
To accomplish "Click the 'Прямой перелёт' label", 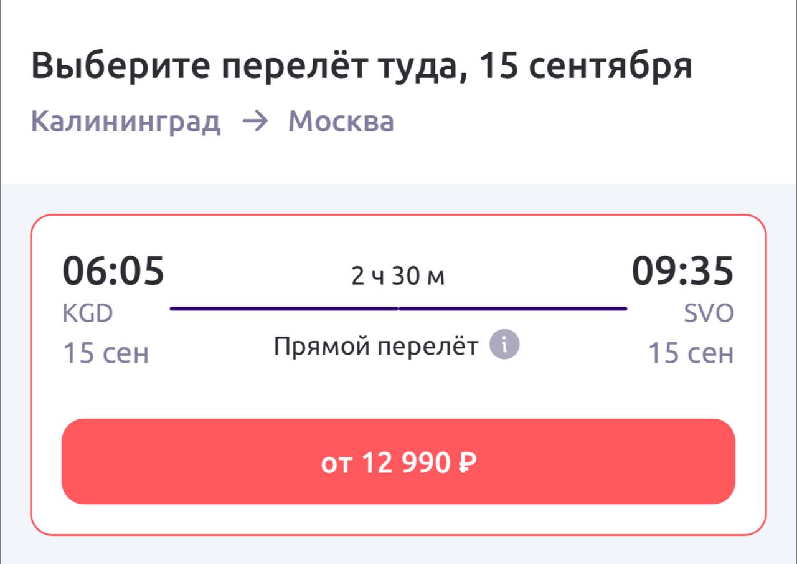I will pyautogui.click(x=376, y=346).
